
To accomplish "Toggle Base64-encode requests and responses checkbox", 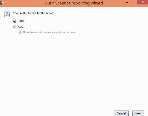I will tap(20, 32).
